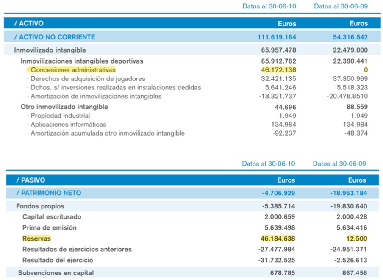Viewport: 383px width, 280px height.
Task: Select the 'Subvenciones en capital' row label
Action: point(56,273)
